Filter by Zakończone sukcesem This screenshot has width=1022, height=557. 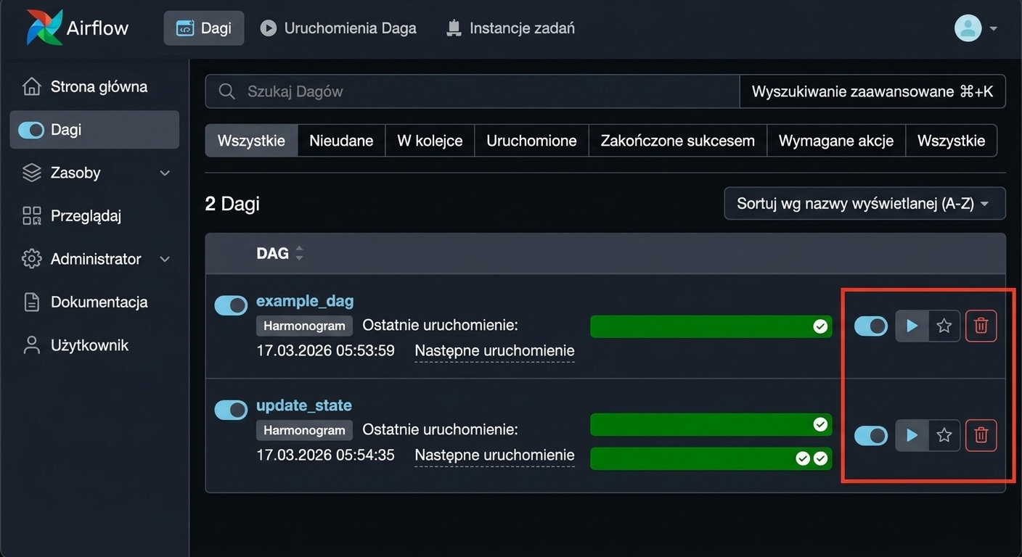coord(678,141)
